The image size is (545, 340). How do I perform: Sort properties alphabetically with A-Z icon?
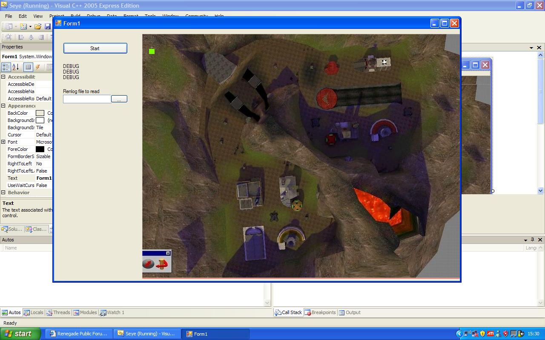(16, 67)
